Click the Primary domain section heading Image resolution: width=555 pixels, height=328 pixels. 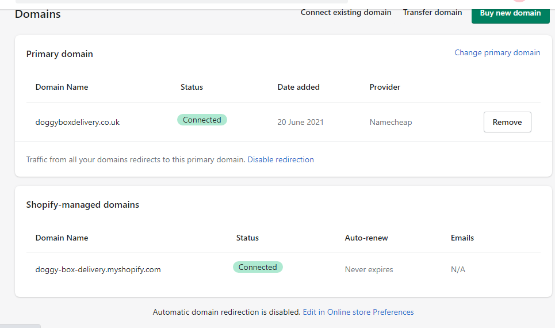(x=60, y=54)
